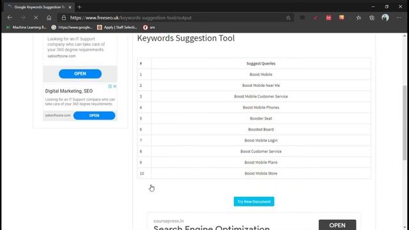Viewport: 409px width, 230px height.
Task: Click the dark extension icon in toolbar
Action: (302, 17)
